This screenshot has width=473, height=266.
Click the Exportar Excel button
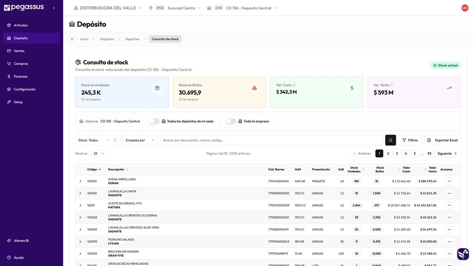pyautogui.click(x=442, y=140)
